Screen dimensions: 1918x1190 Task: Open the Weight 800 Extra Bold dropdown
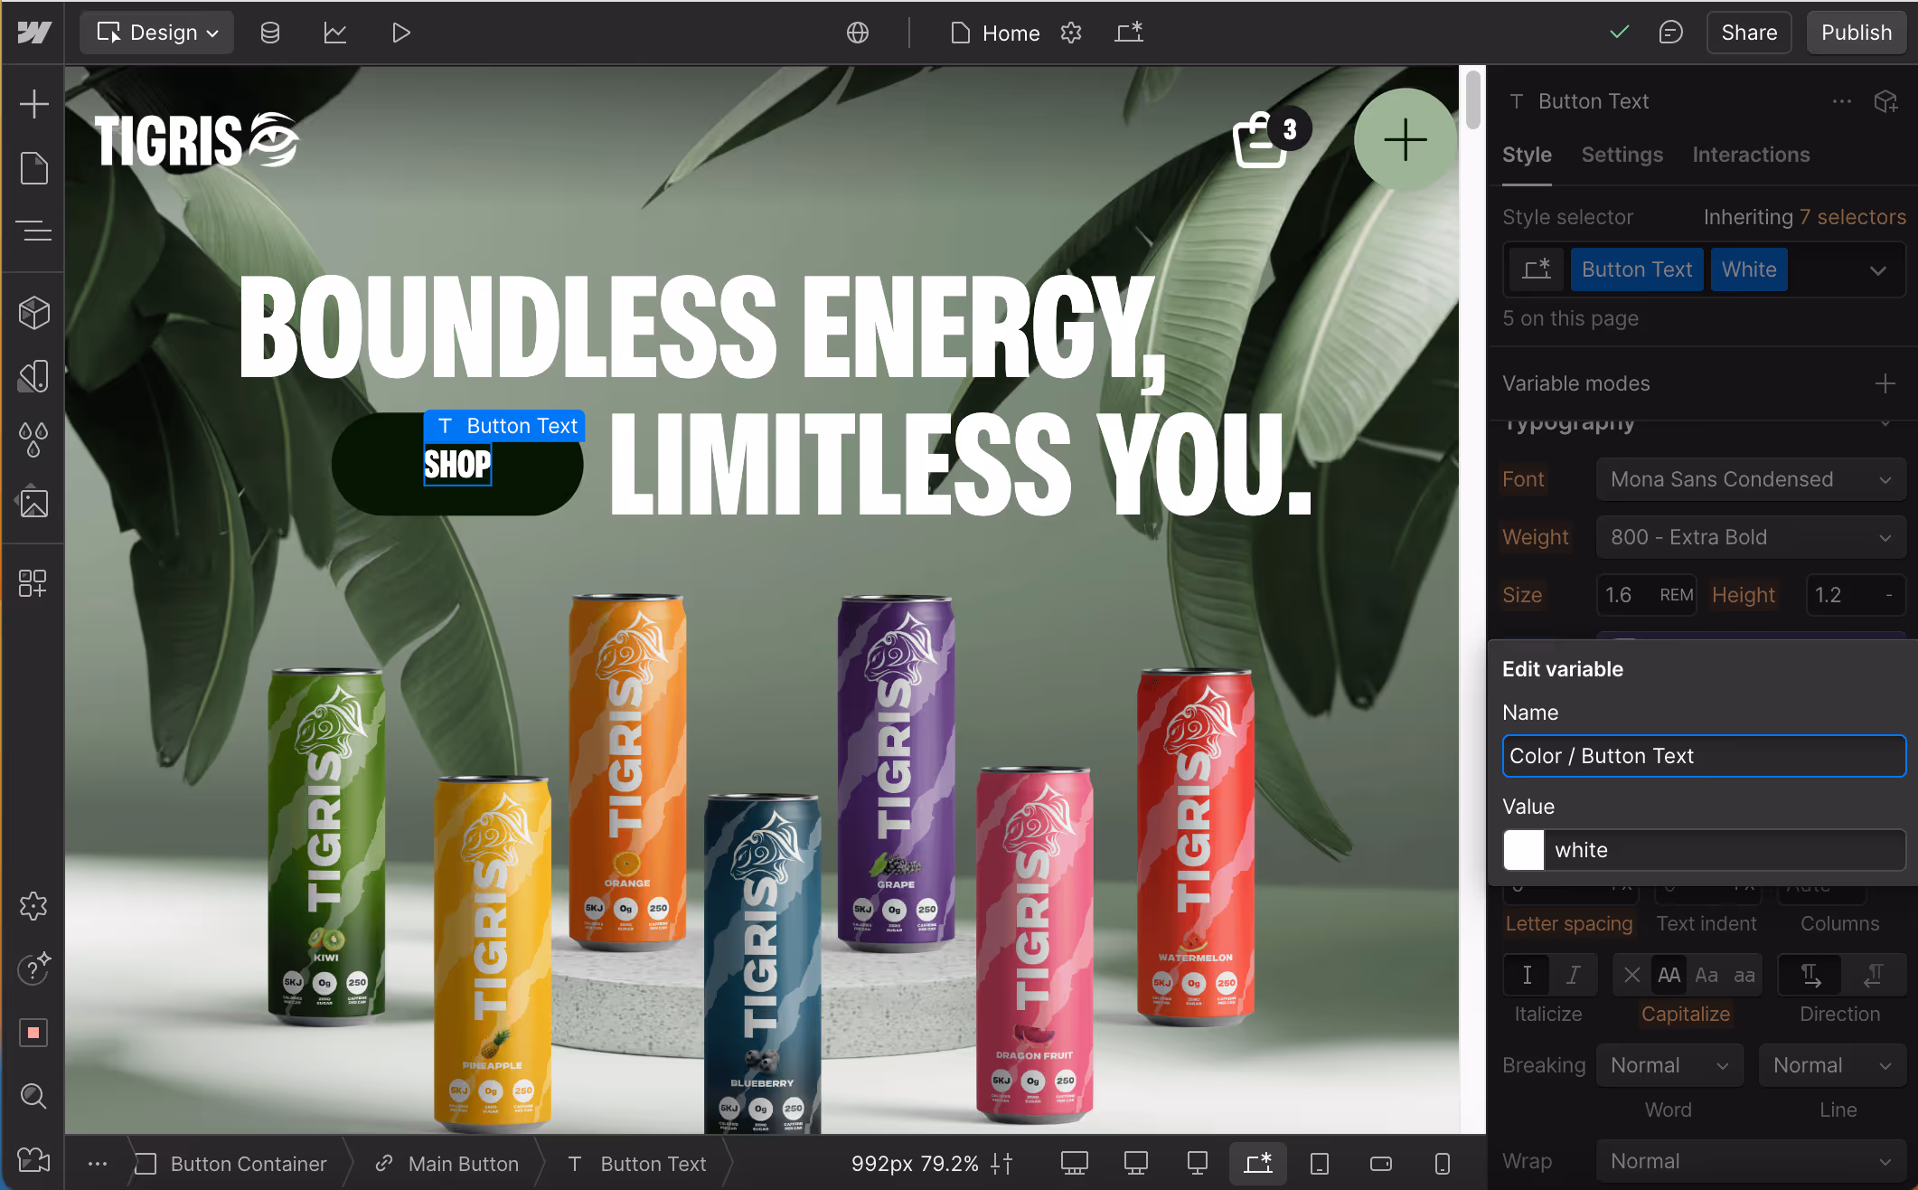(x=1751, y=537)
